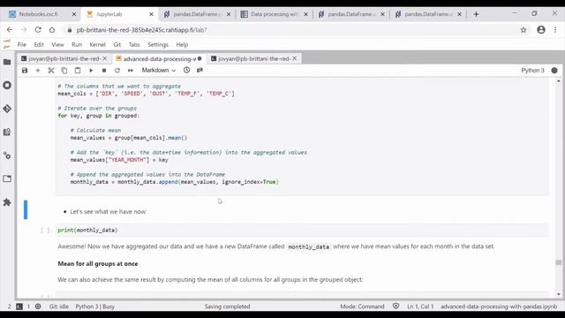Restart kernel and run all cells
This screenshot has height=318, width=565.
[x=131, y=71]
